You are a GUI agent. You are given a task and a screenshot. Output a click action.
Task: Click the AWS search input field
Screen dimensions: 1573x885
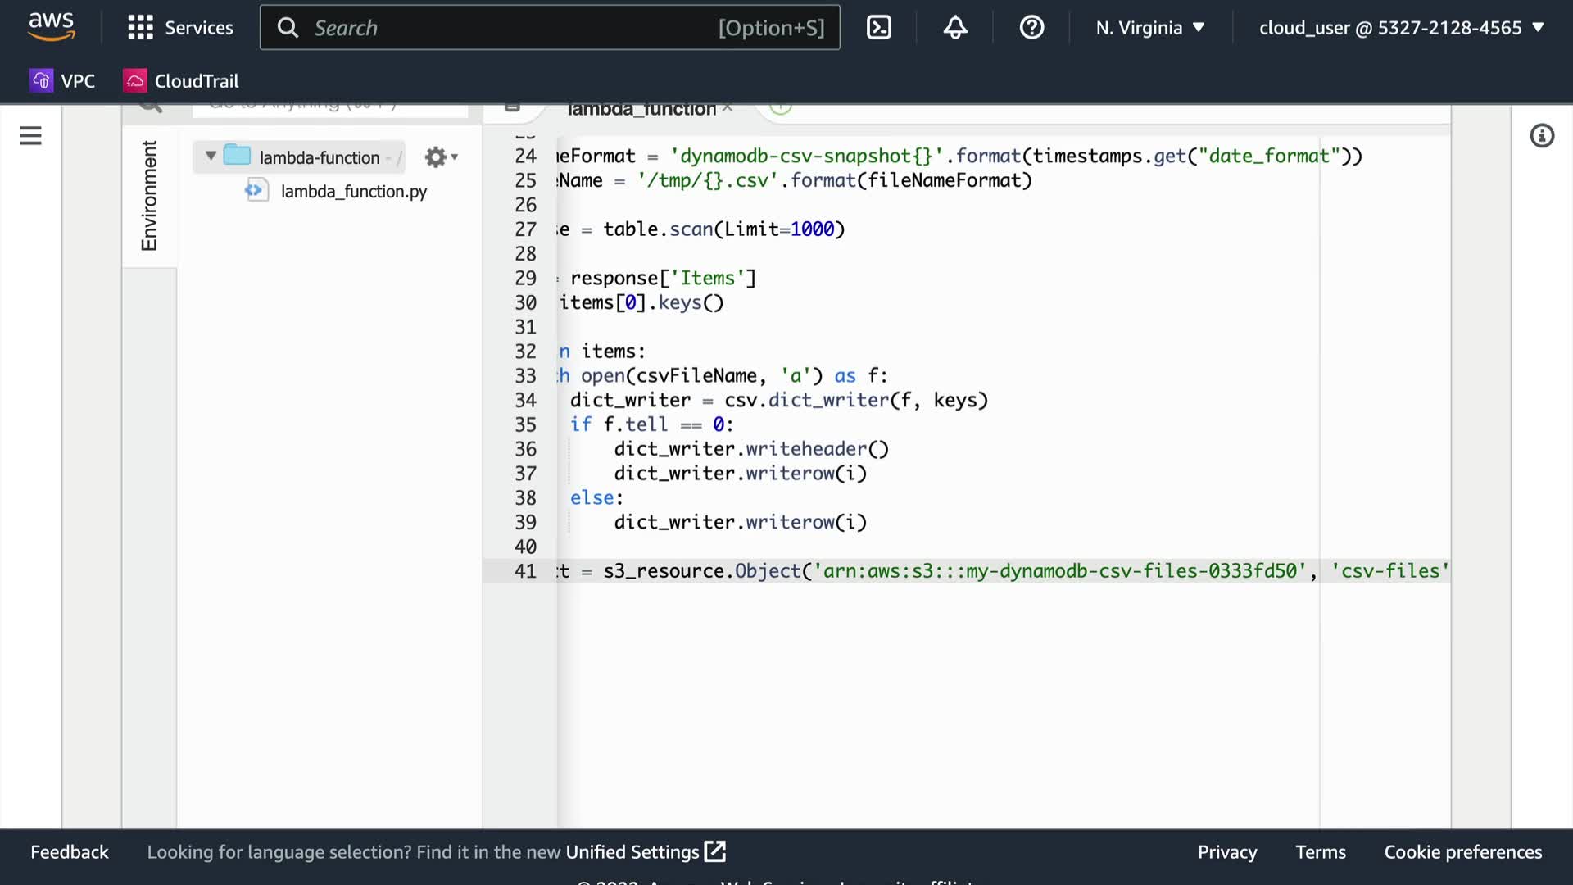508,28
